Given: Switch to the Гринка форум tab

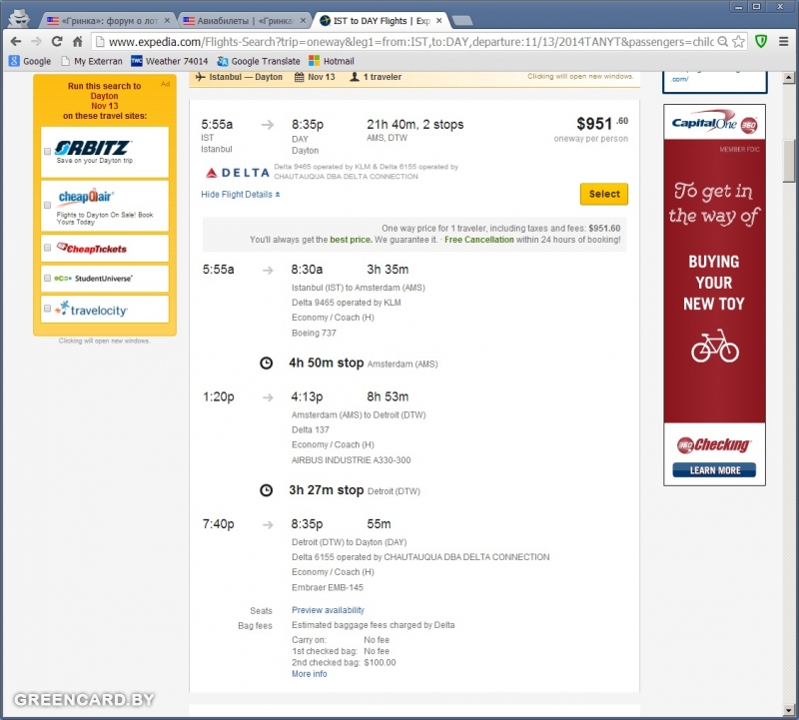Looking at the screenshot, I should 107,21.
